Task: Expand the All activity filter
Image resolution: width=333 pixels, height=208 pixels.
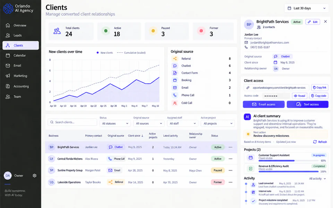Action: point(317,179)
